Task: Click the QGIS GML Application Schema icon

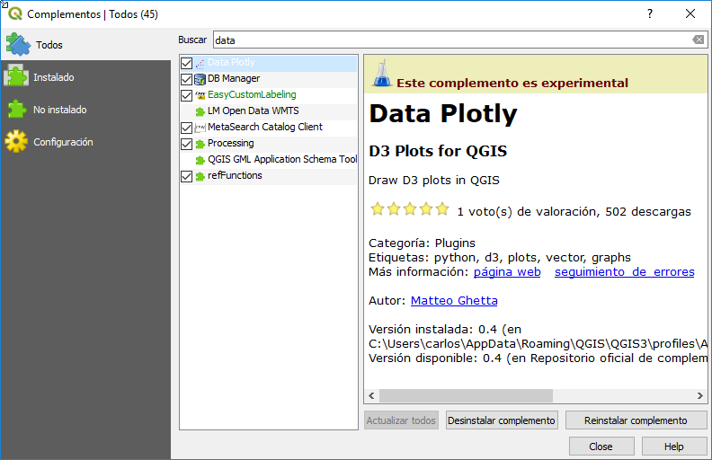Action: pos(200,160)
